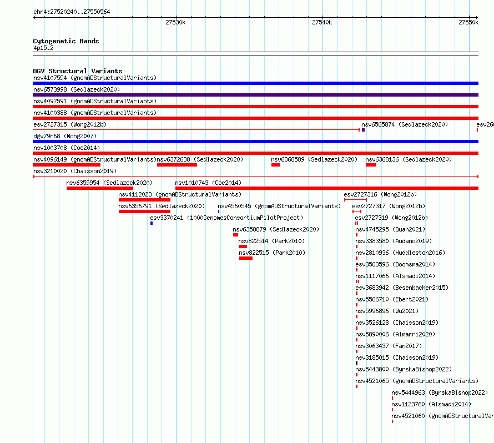This screenshot has height=443, width=494.
Task: Click the nsv822515 Park2010 red bar
Action: coord(246,258)
